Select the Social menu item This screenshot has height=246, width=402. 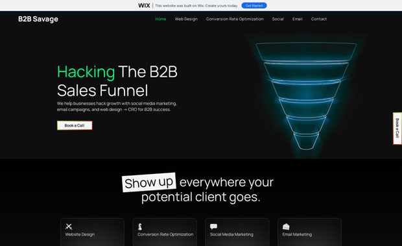point(278,19)
